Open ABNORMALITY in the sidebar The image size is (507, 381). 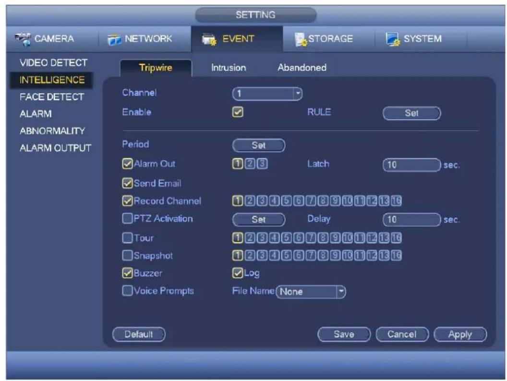[52, 131]
